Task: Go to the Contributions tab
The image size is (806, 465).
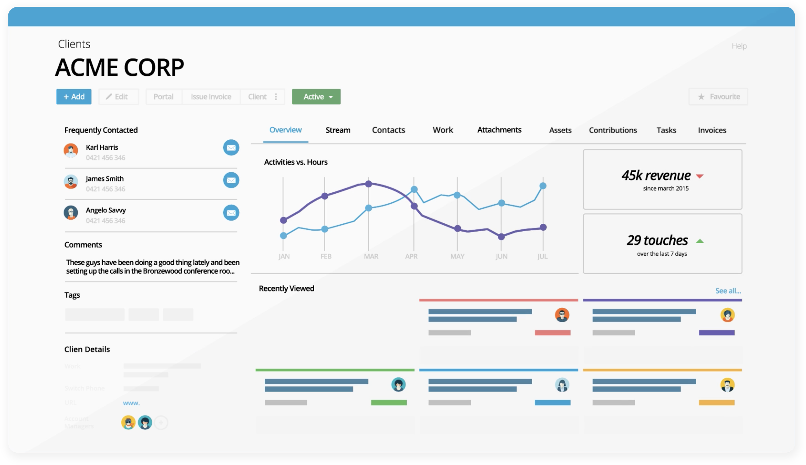Action: click(613, 130)
